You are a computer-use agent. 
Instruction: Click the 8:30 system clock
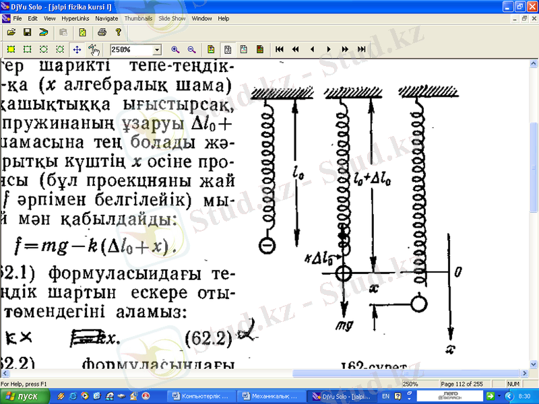click(x=524, y=397)
